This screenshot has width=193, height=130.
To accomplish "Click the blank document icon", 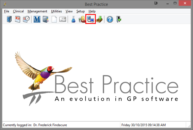I will coord(54,20).
